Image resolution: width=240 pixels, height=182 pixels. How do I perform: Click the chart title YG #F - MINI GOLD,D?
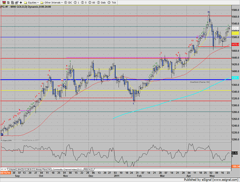pyautogui.click(x=14, y=7)
